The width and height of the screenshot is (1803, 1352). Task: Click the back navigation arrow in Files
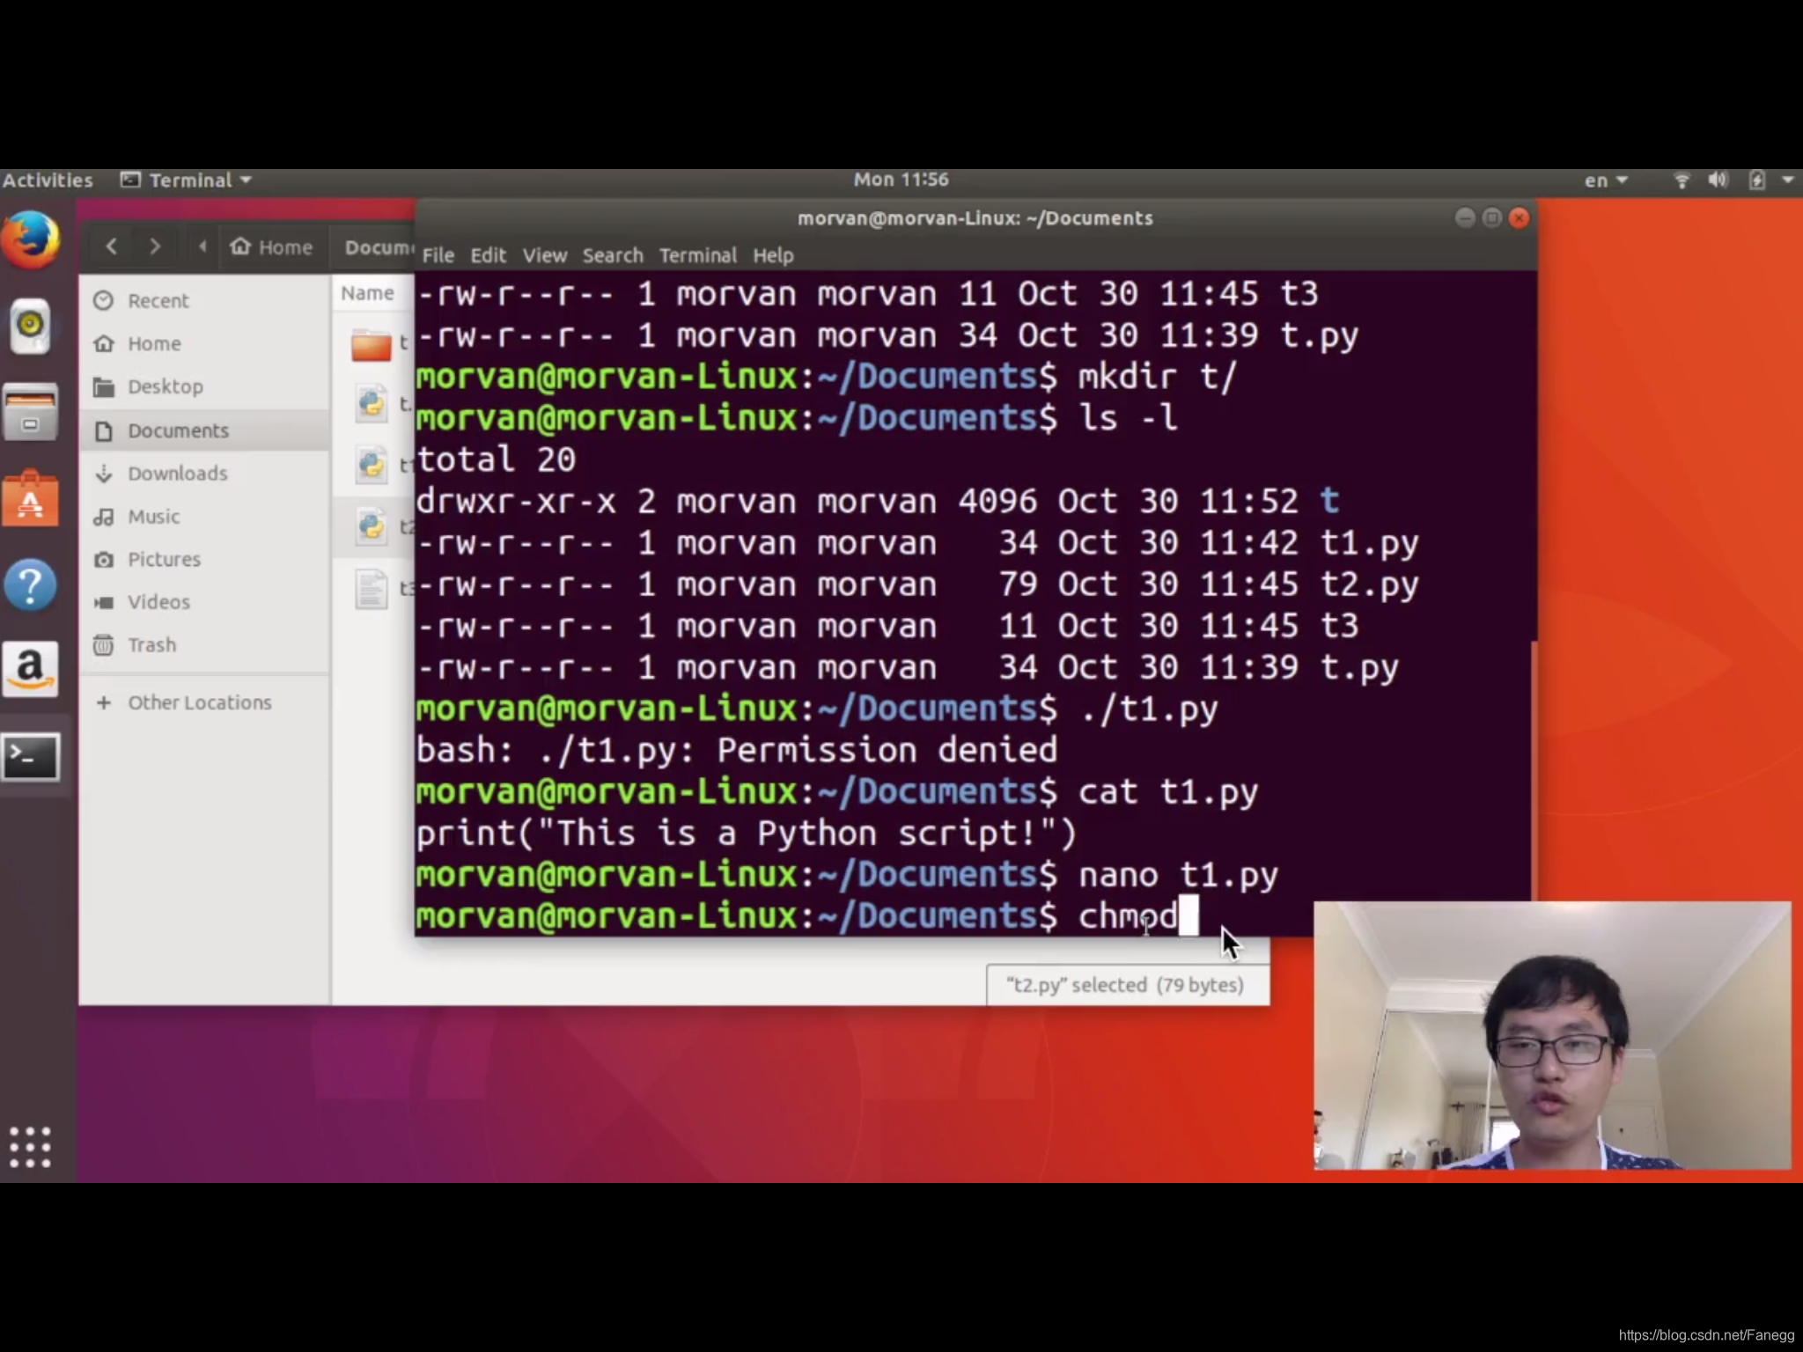click(x=111, y=246)
